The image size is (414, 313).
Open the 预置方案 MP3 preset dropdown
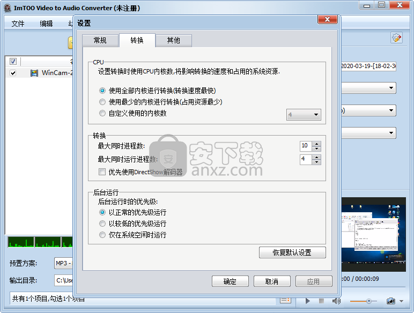[x=63, y=263]
